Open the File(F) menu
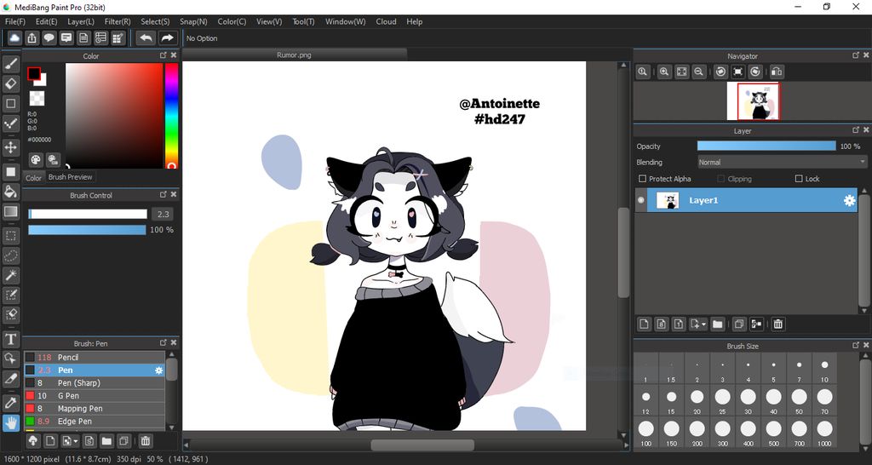 (15, 21)
